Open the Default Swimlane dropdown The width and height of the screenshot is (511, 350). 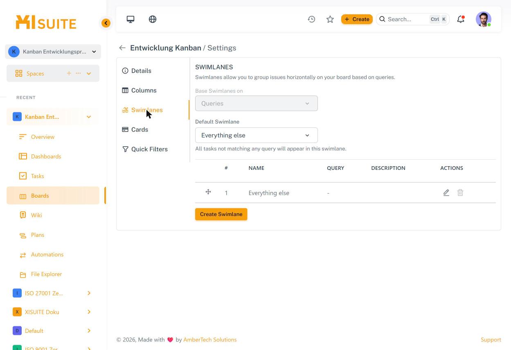[x=257, y=135]
